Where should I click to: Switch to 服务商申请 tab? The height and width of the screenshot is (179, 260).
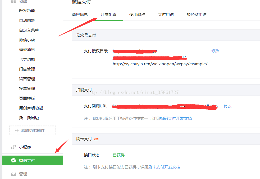click(197, 14)
